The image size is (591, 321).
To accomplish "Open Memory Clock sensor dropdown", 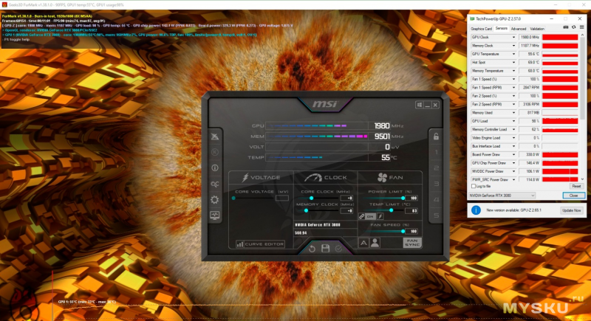I will pos(513,46).
